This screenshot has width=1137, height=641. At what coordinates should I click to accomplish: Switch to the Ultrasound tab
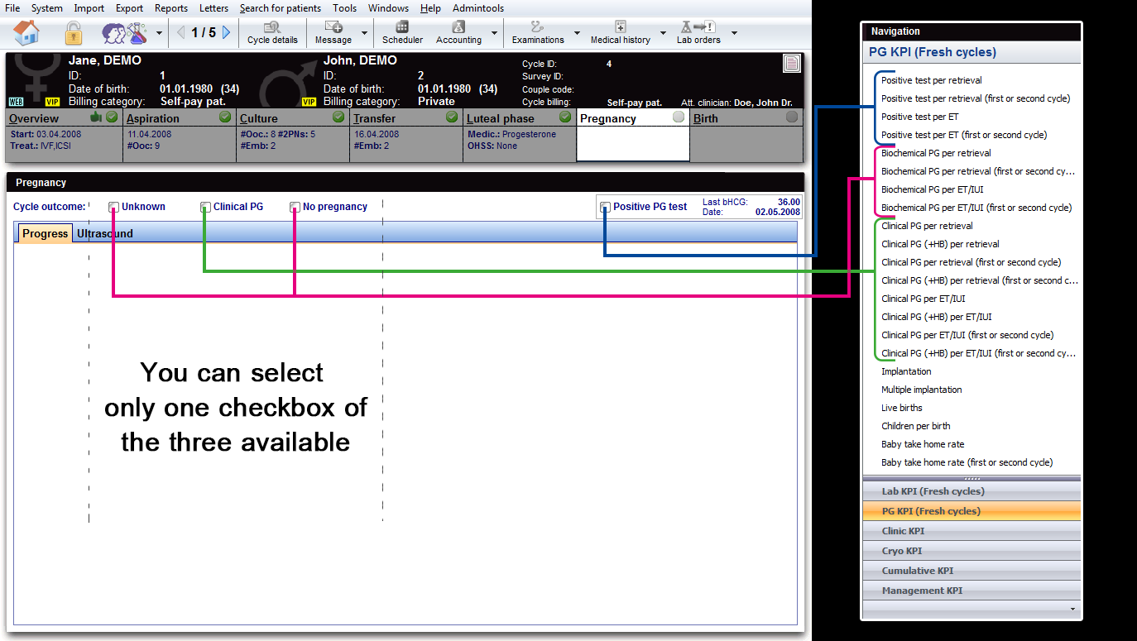105,233
